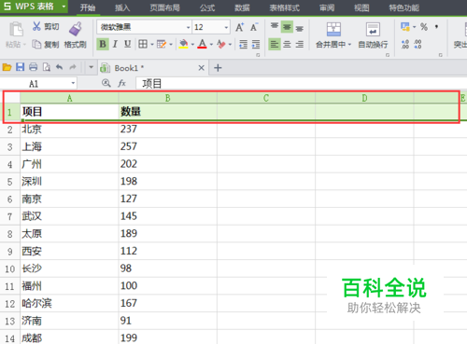Select the column B header
Image resolution: width=467 pixels, height=344 pixels.
(x=168, y=98)
